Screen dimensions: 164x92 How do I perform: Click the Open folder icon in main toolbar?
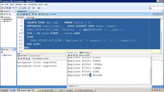[x=4, y=8]
